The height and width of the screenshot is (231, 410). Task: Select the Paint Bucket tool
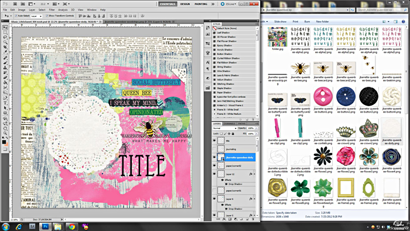(x=5, y=83)
